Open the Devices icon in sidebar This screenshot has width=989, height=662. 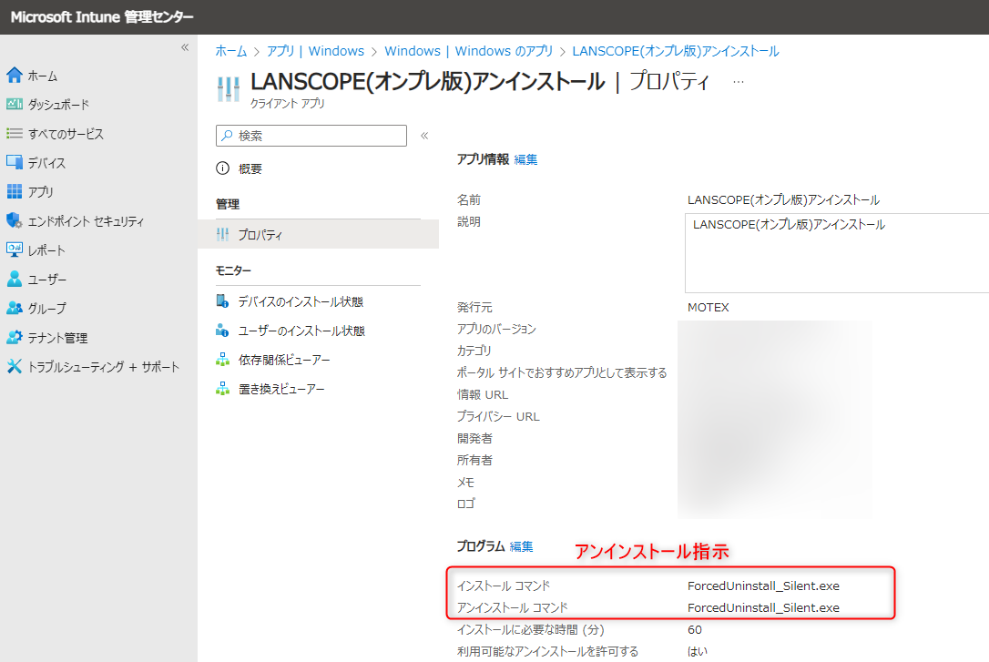pos(14,162)
